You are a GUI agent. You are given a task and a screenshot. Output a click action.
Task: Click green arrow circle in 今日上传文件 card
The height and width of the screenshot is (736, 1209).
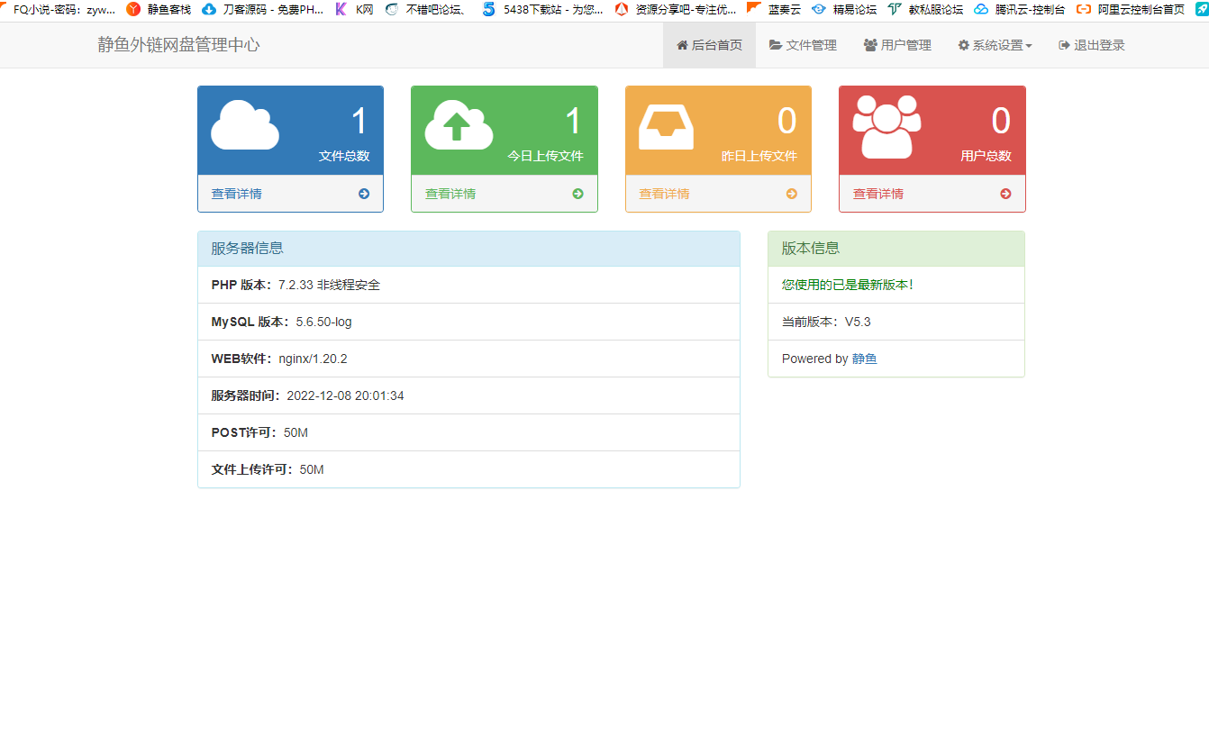[x=577, y=194]
